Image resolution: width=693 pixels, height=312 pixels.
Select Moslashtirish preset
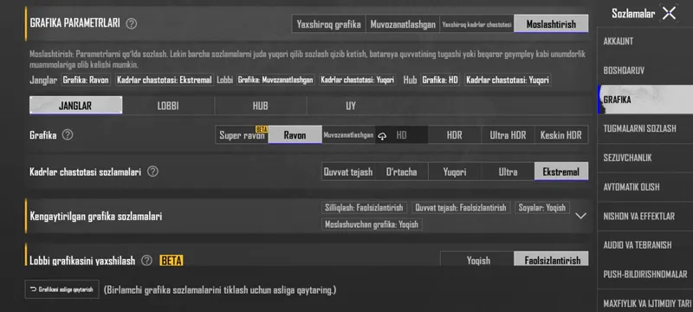tap(551, 24)
